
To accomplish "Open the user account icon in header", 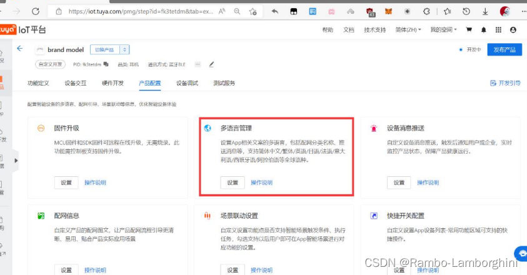I will point(513,30).
